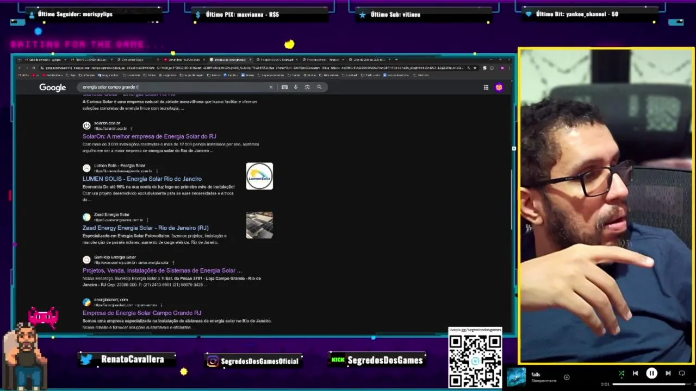
Task: Open Empresa de Energia Solar Campo Grande link
Action: (x=142, y=313)
